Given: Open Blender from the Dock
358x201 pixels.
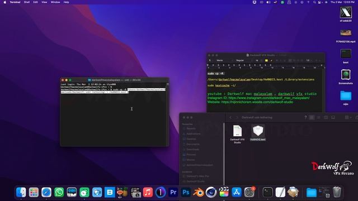Looking at the screenshot, I should pyautogui.click(x=199, y=192).
